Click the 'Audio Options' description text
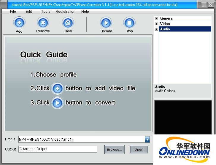Viewport: 216px width, 165px height. point(165,91)
